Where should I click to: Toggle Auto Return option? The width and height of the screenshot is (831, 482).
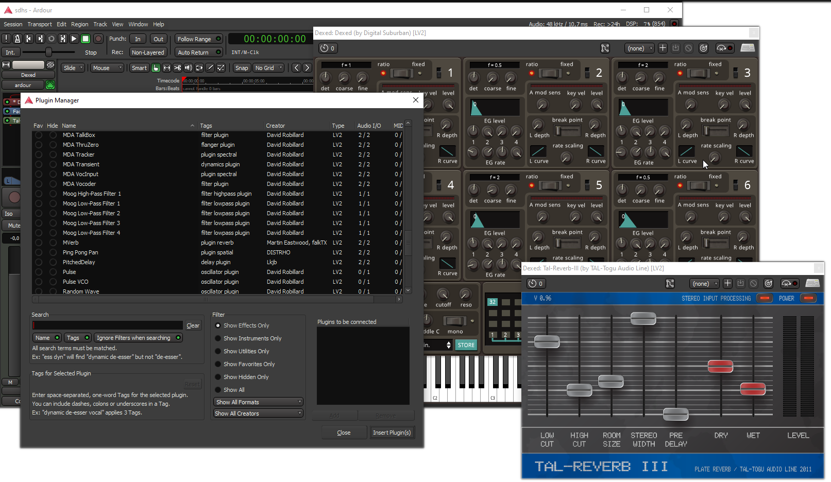199,53
